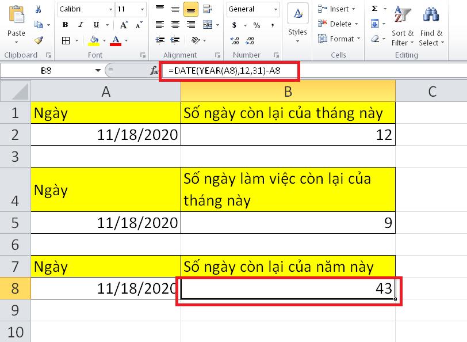467x342 pixels.
Task: Click the AutoSum icon
Action: coord(375,9)
